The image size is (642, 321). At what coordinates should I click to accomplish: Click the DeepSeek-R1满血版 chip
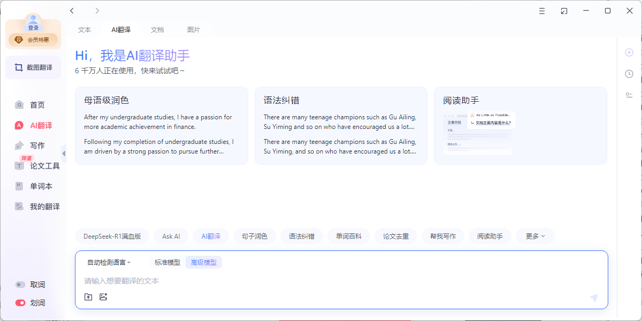pos(112,236)
